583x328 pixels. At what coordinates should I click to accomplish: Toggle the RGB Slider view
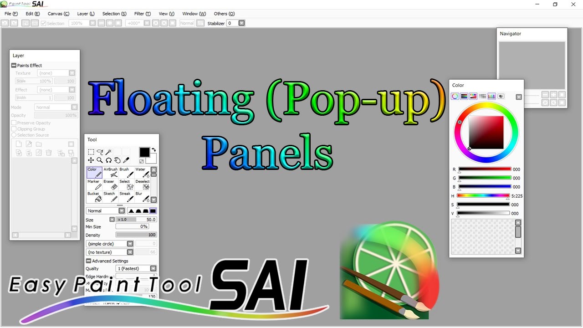(x=464, y=96)
